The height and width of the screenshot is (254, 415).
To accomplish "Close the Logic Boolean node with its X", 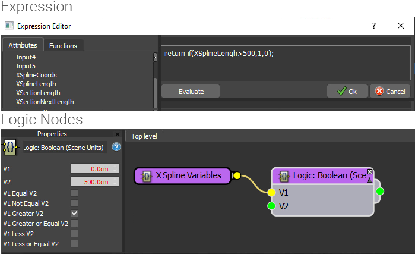I will 369,171.
